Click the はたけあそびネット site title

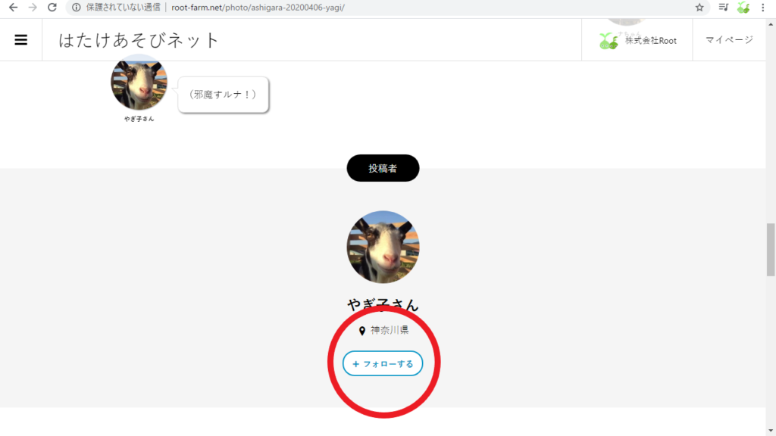click(x=139, y=40)
